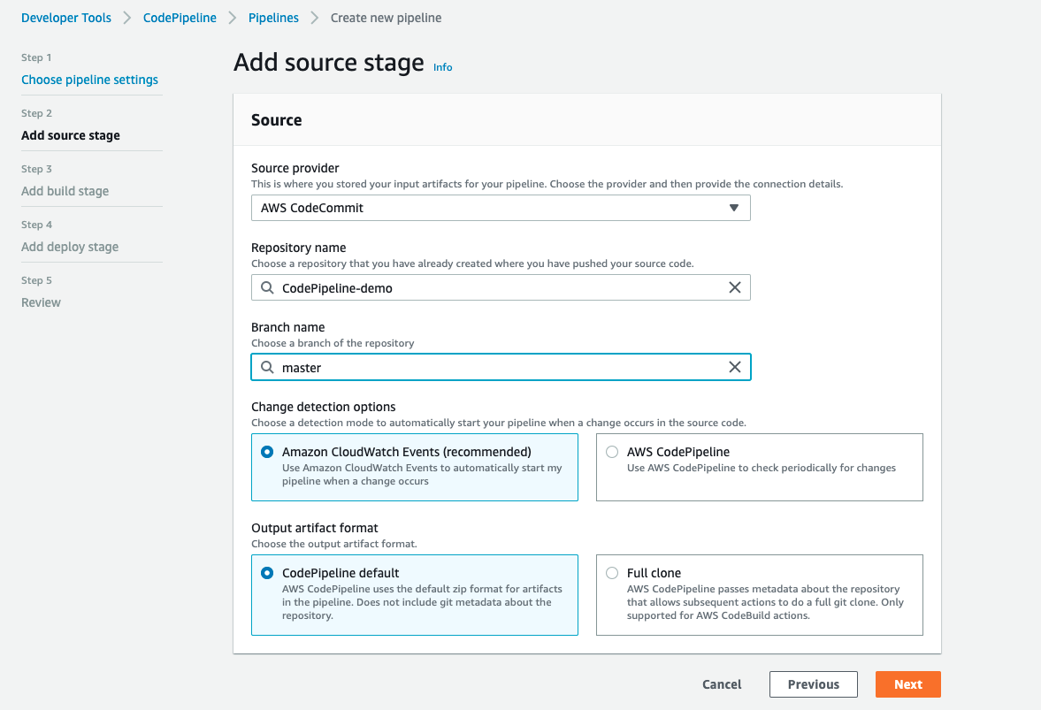Select Amazon CloudWatch Events radio button
The image size is (1041, 710).
[x=267, y=452]
